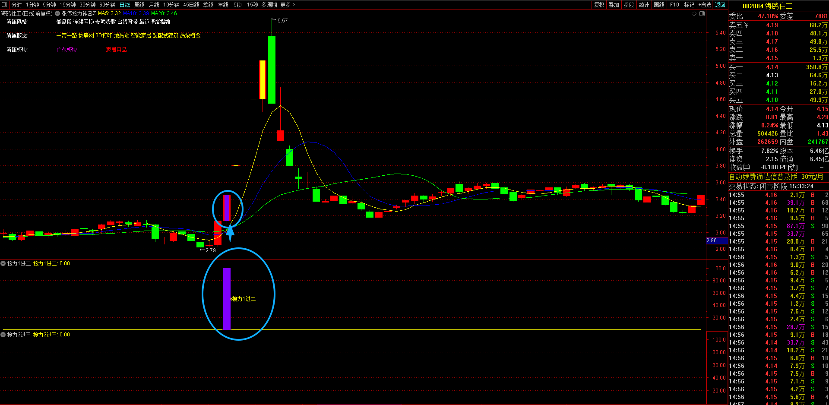Open F10 company info
Image resolution: width=829 pixels, height=405 pixels.
[x=674, y=5]
